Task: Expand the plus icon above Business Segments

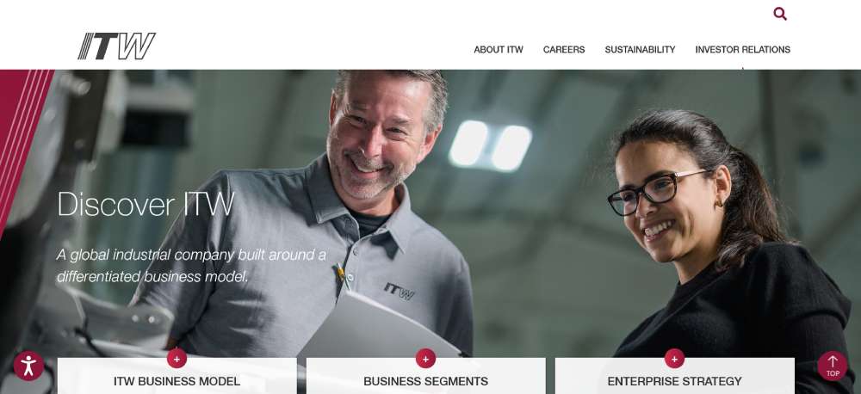Action: coord(425,359)
